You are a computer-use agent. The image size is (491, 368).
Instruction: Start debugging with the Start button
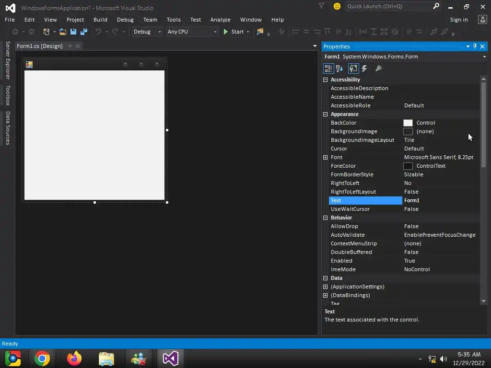pos(234,32)
